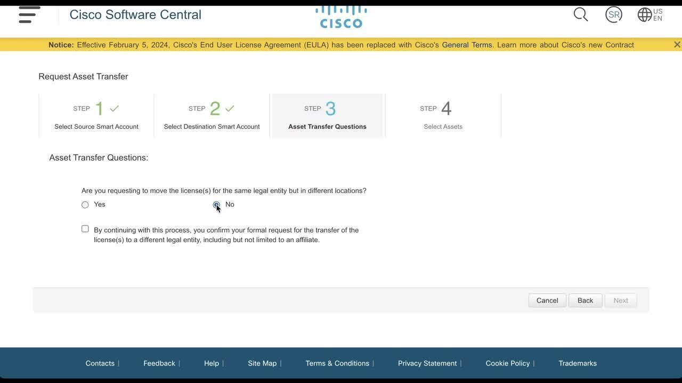Open the General Terms link in notice

(x=467, y=45)
